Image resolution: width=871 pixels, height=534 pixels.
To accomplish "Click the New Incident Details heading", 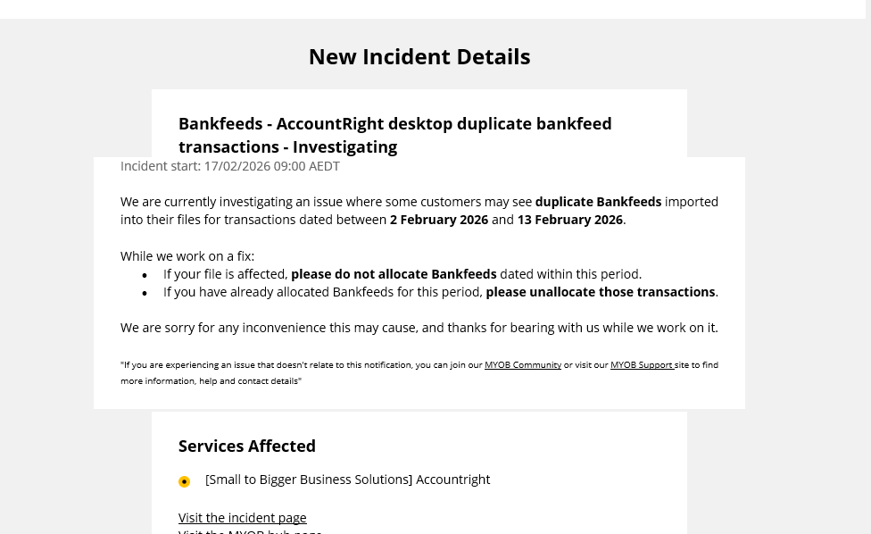I will [419, 56].
